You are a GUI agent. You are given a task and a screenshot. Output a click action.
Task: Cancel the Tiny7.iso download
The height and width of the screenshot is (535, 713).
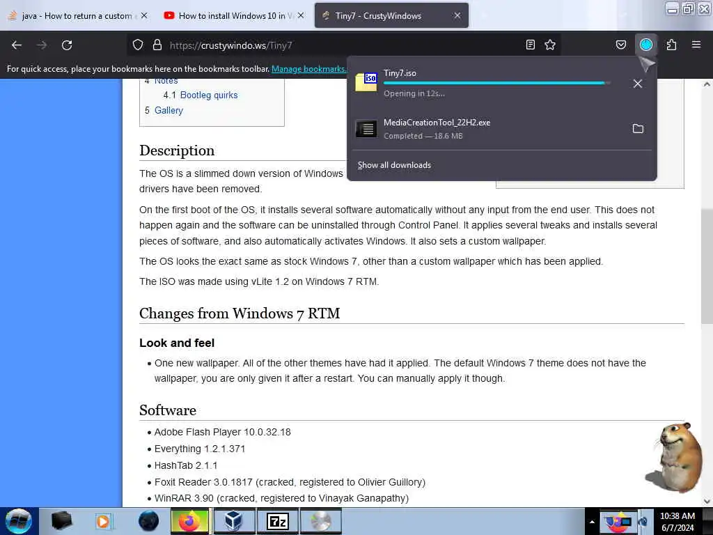[638, 84]
